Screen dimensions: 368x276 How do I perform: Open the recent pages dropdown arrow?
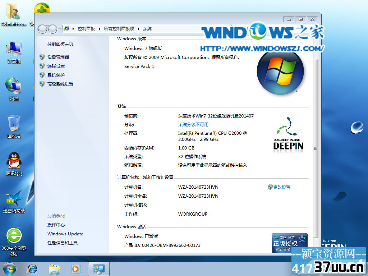click(x=60, y=29)
